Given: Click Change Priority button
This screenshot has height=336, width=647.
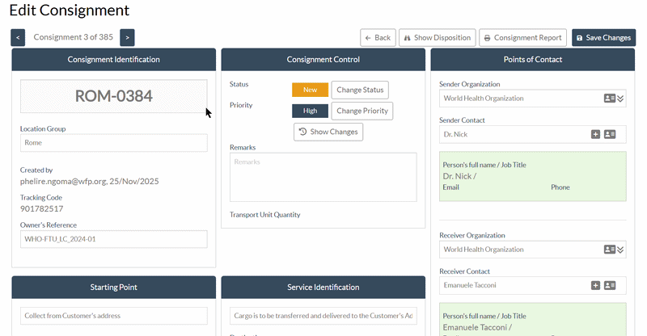Looking at the screenshot, I should (362, 111).
